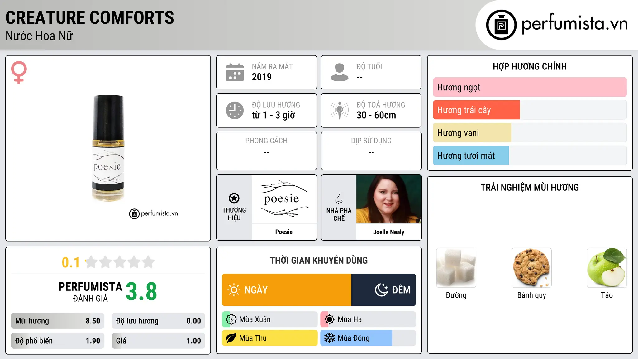Click the Hương tươi mát accord bar

[x=530, y=156]
